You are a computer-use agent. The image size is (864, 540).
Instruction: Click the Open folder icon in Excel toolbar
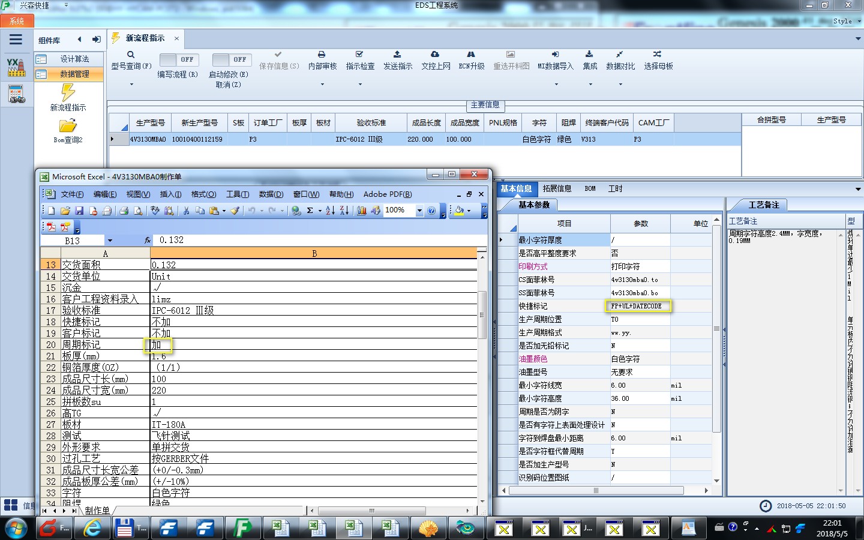click(x=65, y=211)
